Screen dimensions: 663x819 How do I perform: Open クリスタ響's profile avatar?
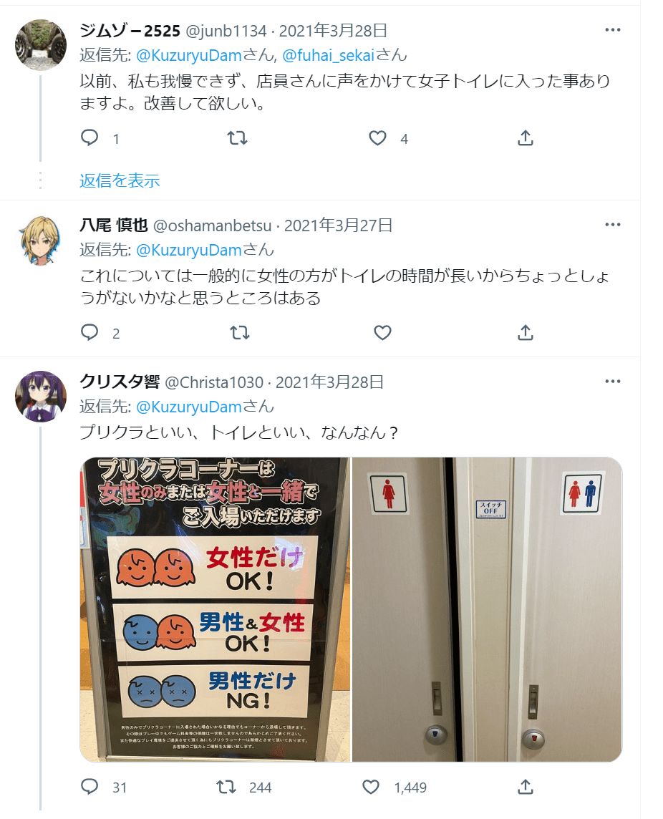(41, 397)
